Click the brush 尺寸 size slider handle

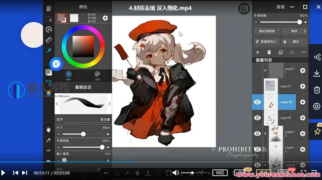pyautogui.click(x=83, y=134)
